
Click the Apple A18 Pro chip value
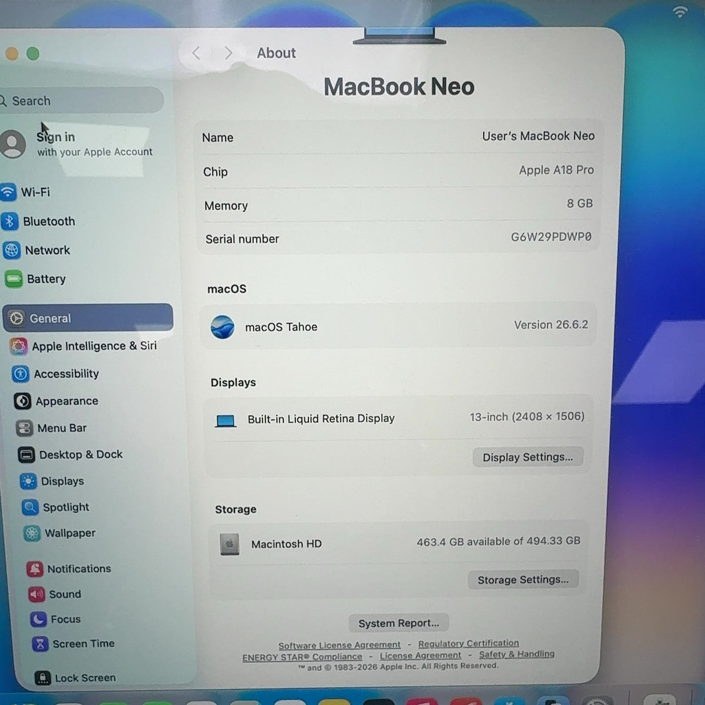pyautogui.click(x=556, y=170)
